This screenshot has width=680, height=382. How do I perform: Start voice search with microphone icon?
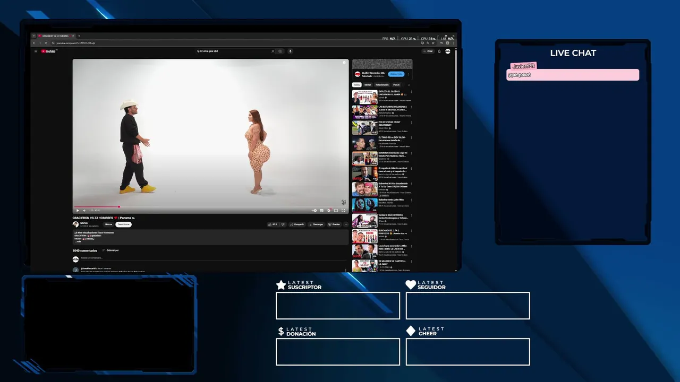[290, 51]
